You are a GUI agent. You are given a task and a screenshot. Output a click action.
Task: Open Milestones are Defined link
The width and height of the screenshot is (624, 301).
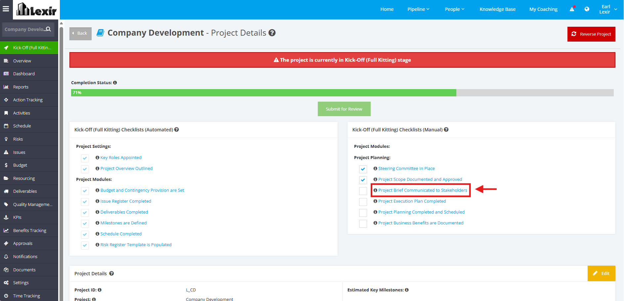point(123,223)
